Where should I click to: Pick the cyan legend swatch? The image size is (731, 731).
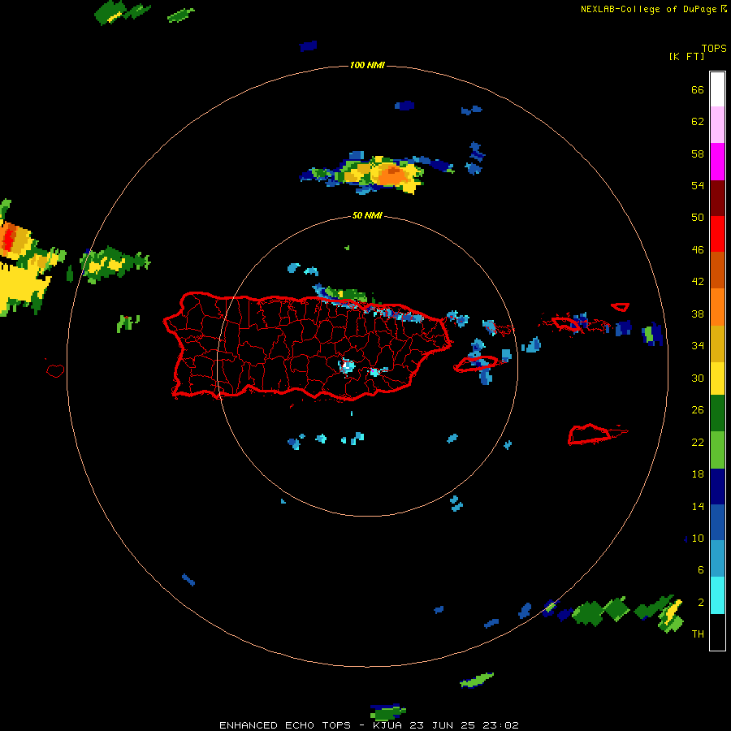coord(717,595)
